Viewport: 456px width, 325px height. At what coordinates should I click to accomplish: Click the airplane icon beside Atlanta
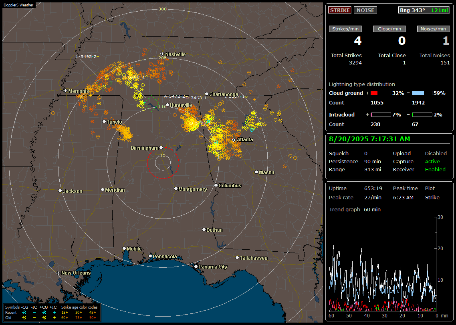click(x=234, y=140)
